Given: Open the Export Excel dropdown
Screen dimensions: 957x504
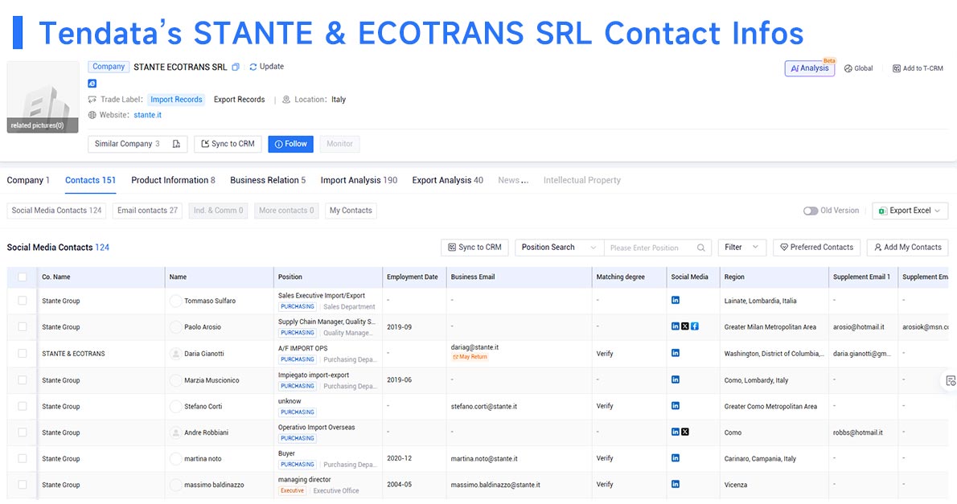Looking at the screenshot, I should tap(910, 211).
